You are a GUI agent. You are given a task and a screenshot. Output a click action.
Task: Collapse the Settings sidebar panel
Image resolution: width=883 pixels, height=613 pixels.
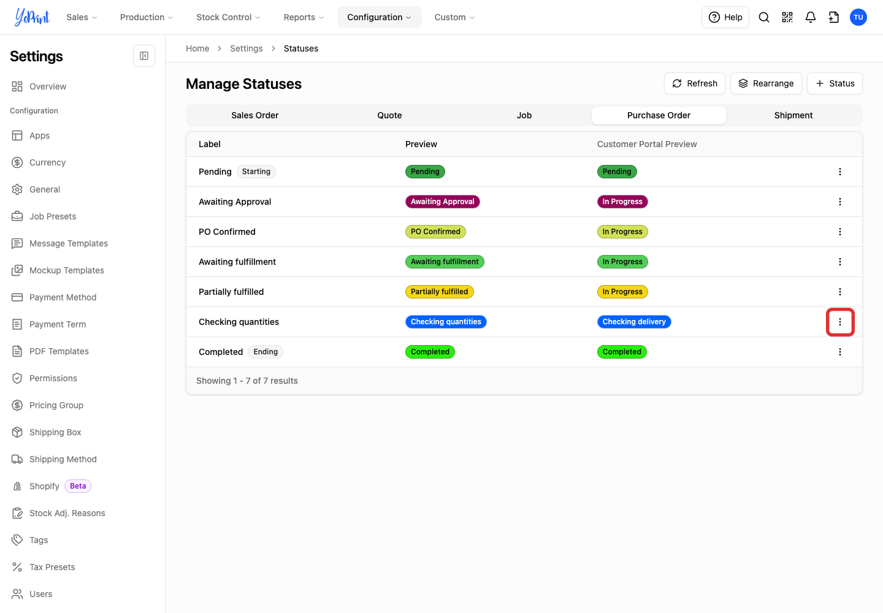[x=144, y=56]
